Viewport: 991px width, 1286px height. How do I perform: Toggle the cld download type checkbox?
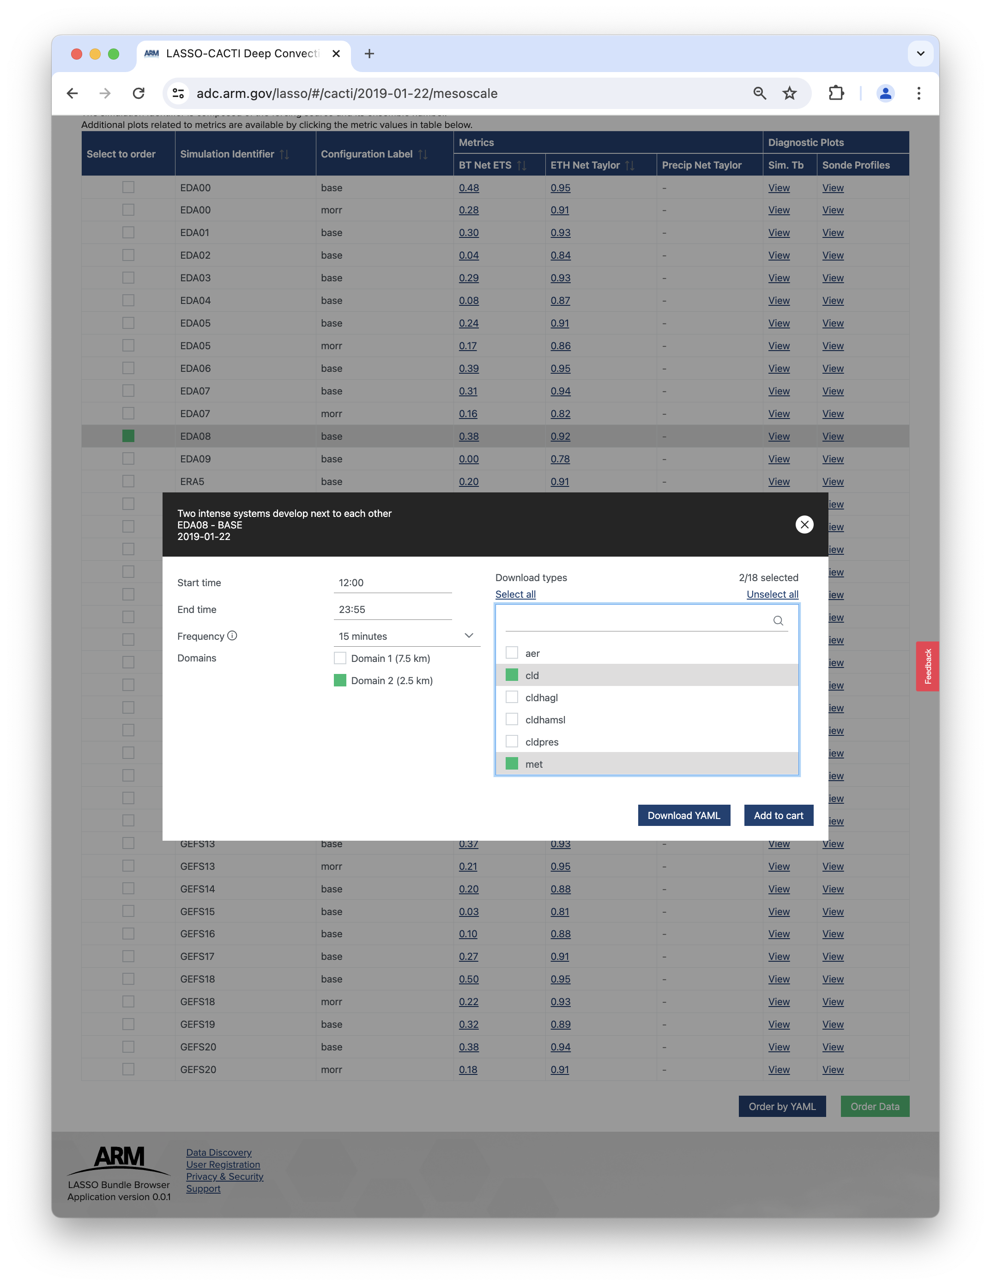pos(512,675)
